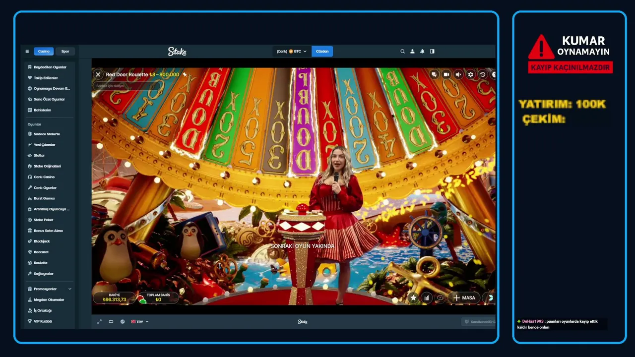Click the chat input field in the game
635x357 pixels.
pyautogui.click(x=126, y=86)
